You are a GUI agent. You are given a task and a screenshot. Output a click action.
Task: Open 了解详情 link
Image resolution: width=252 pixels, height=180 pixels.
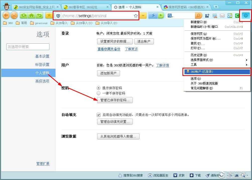(163, 65)
